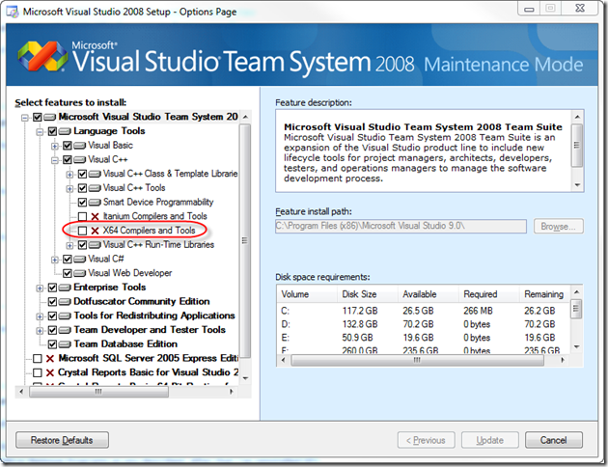Enable the X64 Compilers and Tools checkbox
The height and width of the screenshot is (467, 608).
(x=82, y=231)
